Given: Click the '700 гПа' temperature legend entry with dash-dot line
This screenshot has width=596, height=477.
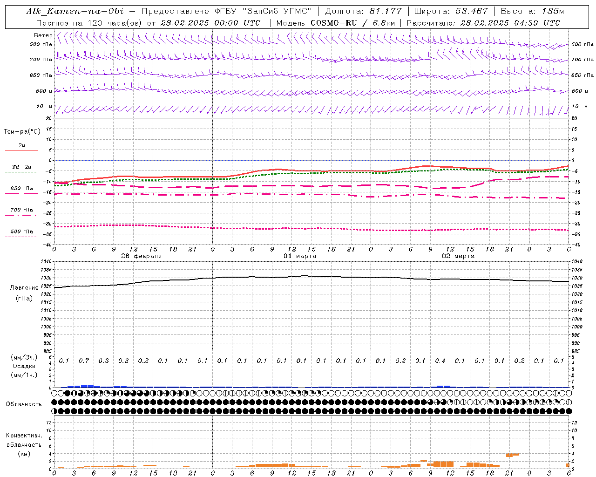Looking at the screenshot, I should 21,210.
